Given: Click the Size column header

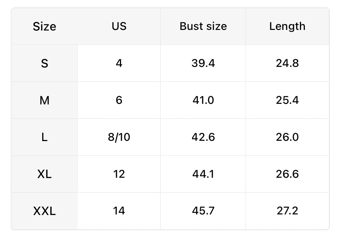Looking at the screenshot, I should click(44, 26).
